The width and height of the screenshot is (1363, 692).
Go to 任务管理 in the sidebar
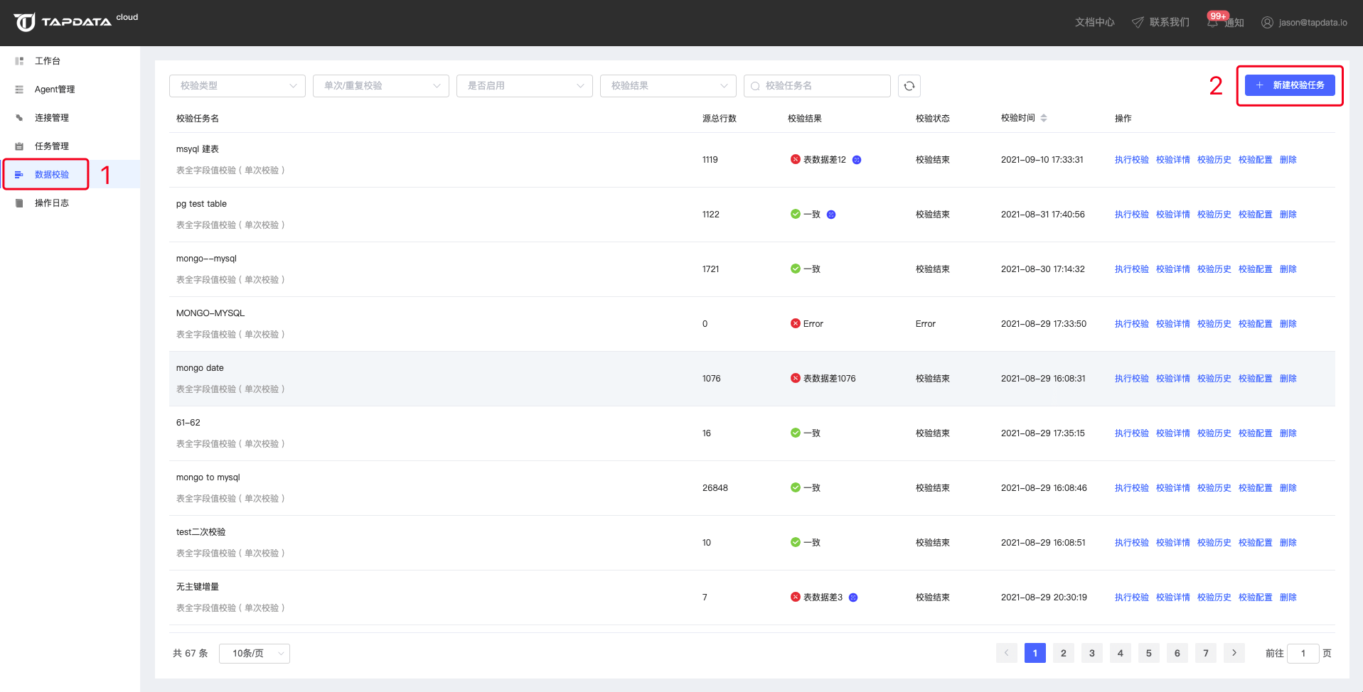[x=52, y=146]
